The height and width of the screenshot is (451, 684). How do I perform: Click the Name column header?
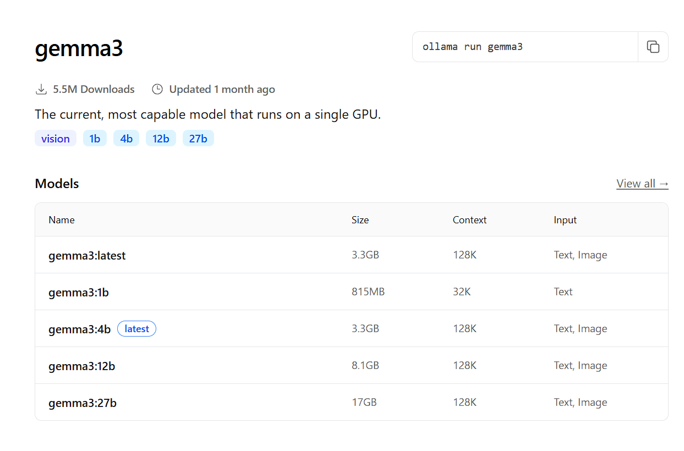coord(62,220)
